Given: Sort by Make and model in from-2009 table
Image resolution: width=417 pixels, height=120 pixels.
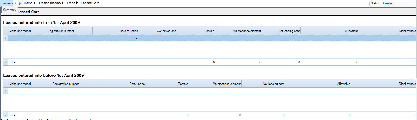Looking at the screenshot, I should (x=27, y=31).
